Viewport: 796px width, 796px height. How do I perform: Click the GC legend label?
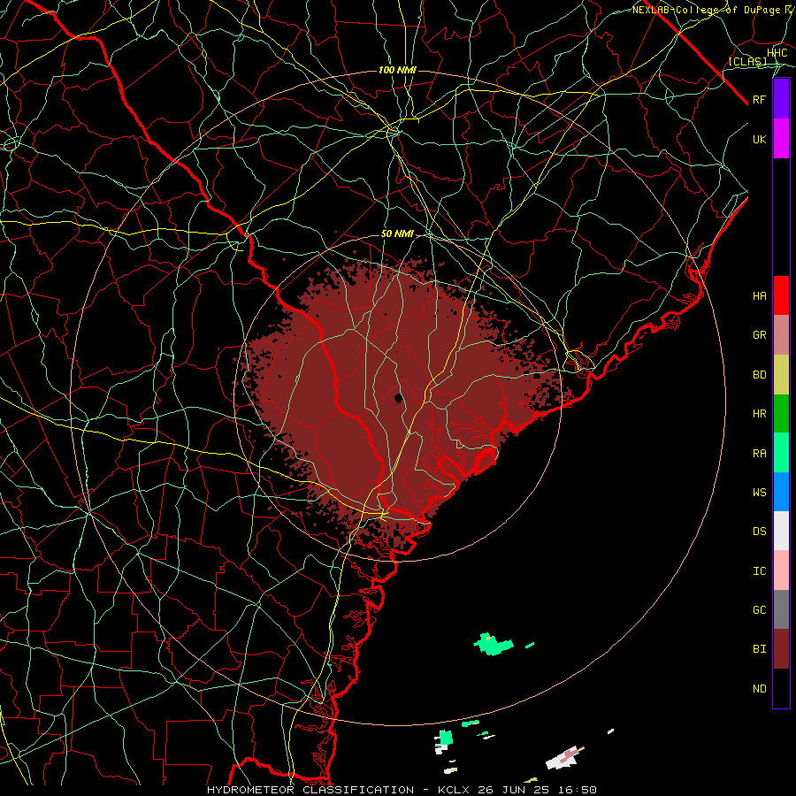click(760, 610)
